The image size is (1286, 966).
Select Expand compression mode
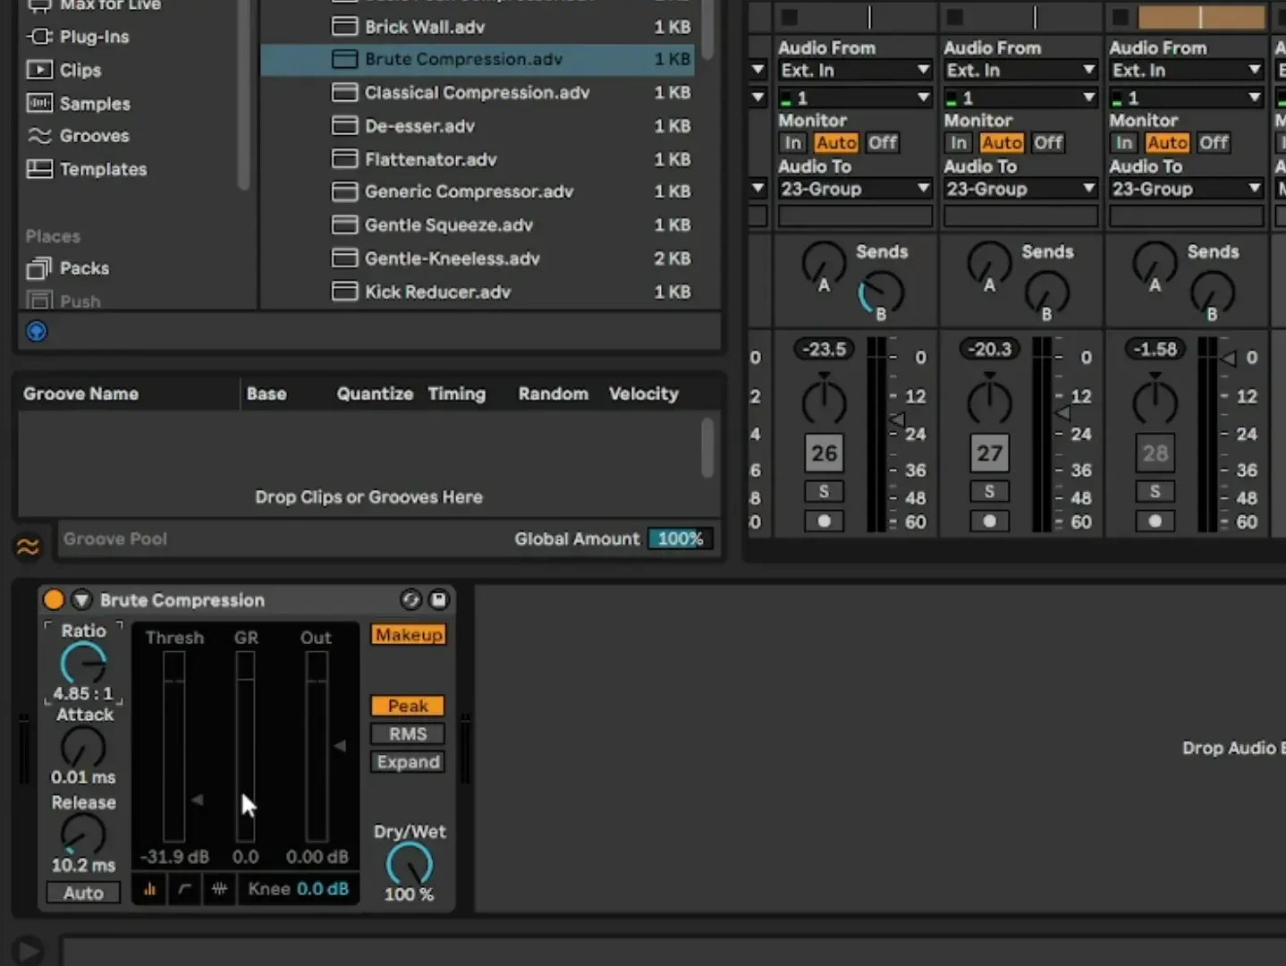pos(408,762)
